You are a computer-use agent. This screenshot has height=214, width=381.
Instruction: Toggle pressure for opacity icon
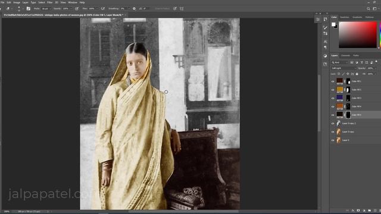(x=77, y=8)
